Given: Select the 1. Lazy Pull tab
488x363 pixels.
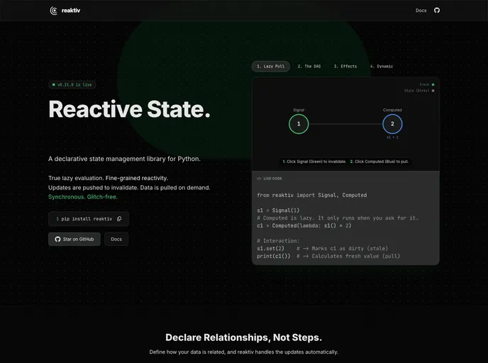Looking at the screenshot, I should click(271, 66).
